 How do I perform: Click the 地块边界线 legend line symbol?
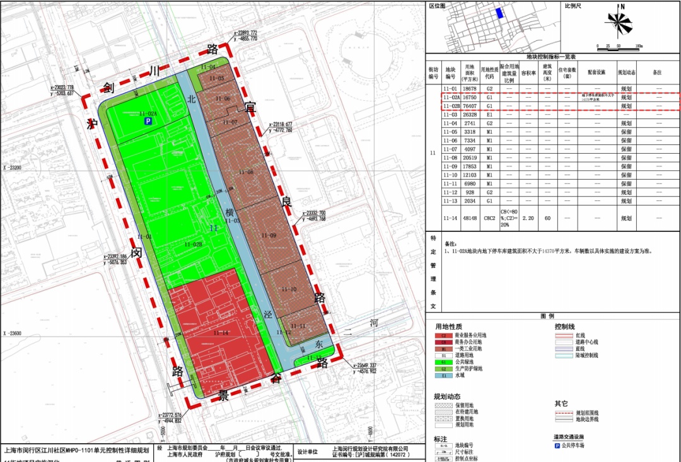(565, 419)
